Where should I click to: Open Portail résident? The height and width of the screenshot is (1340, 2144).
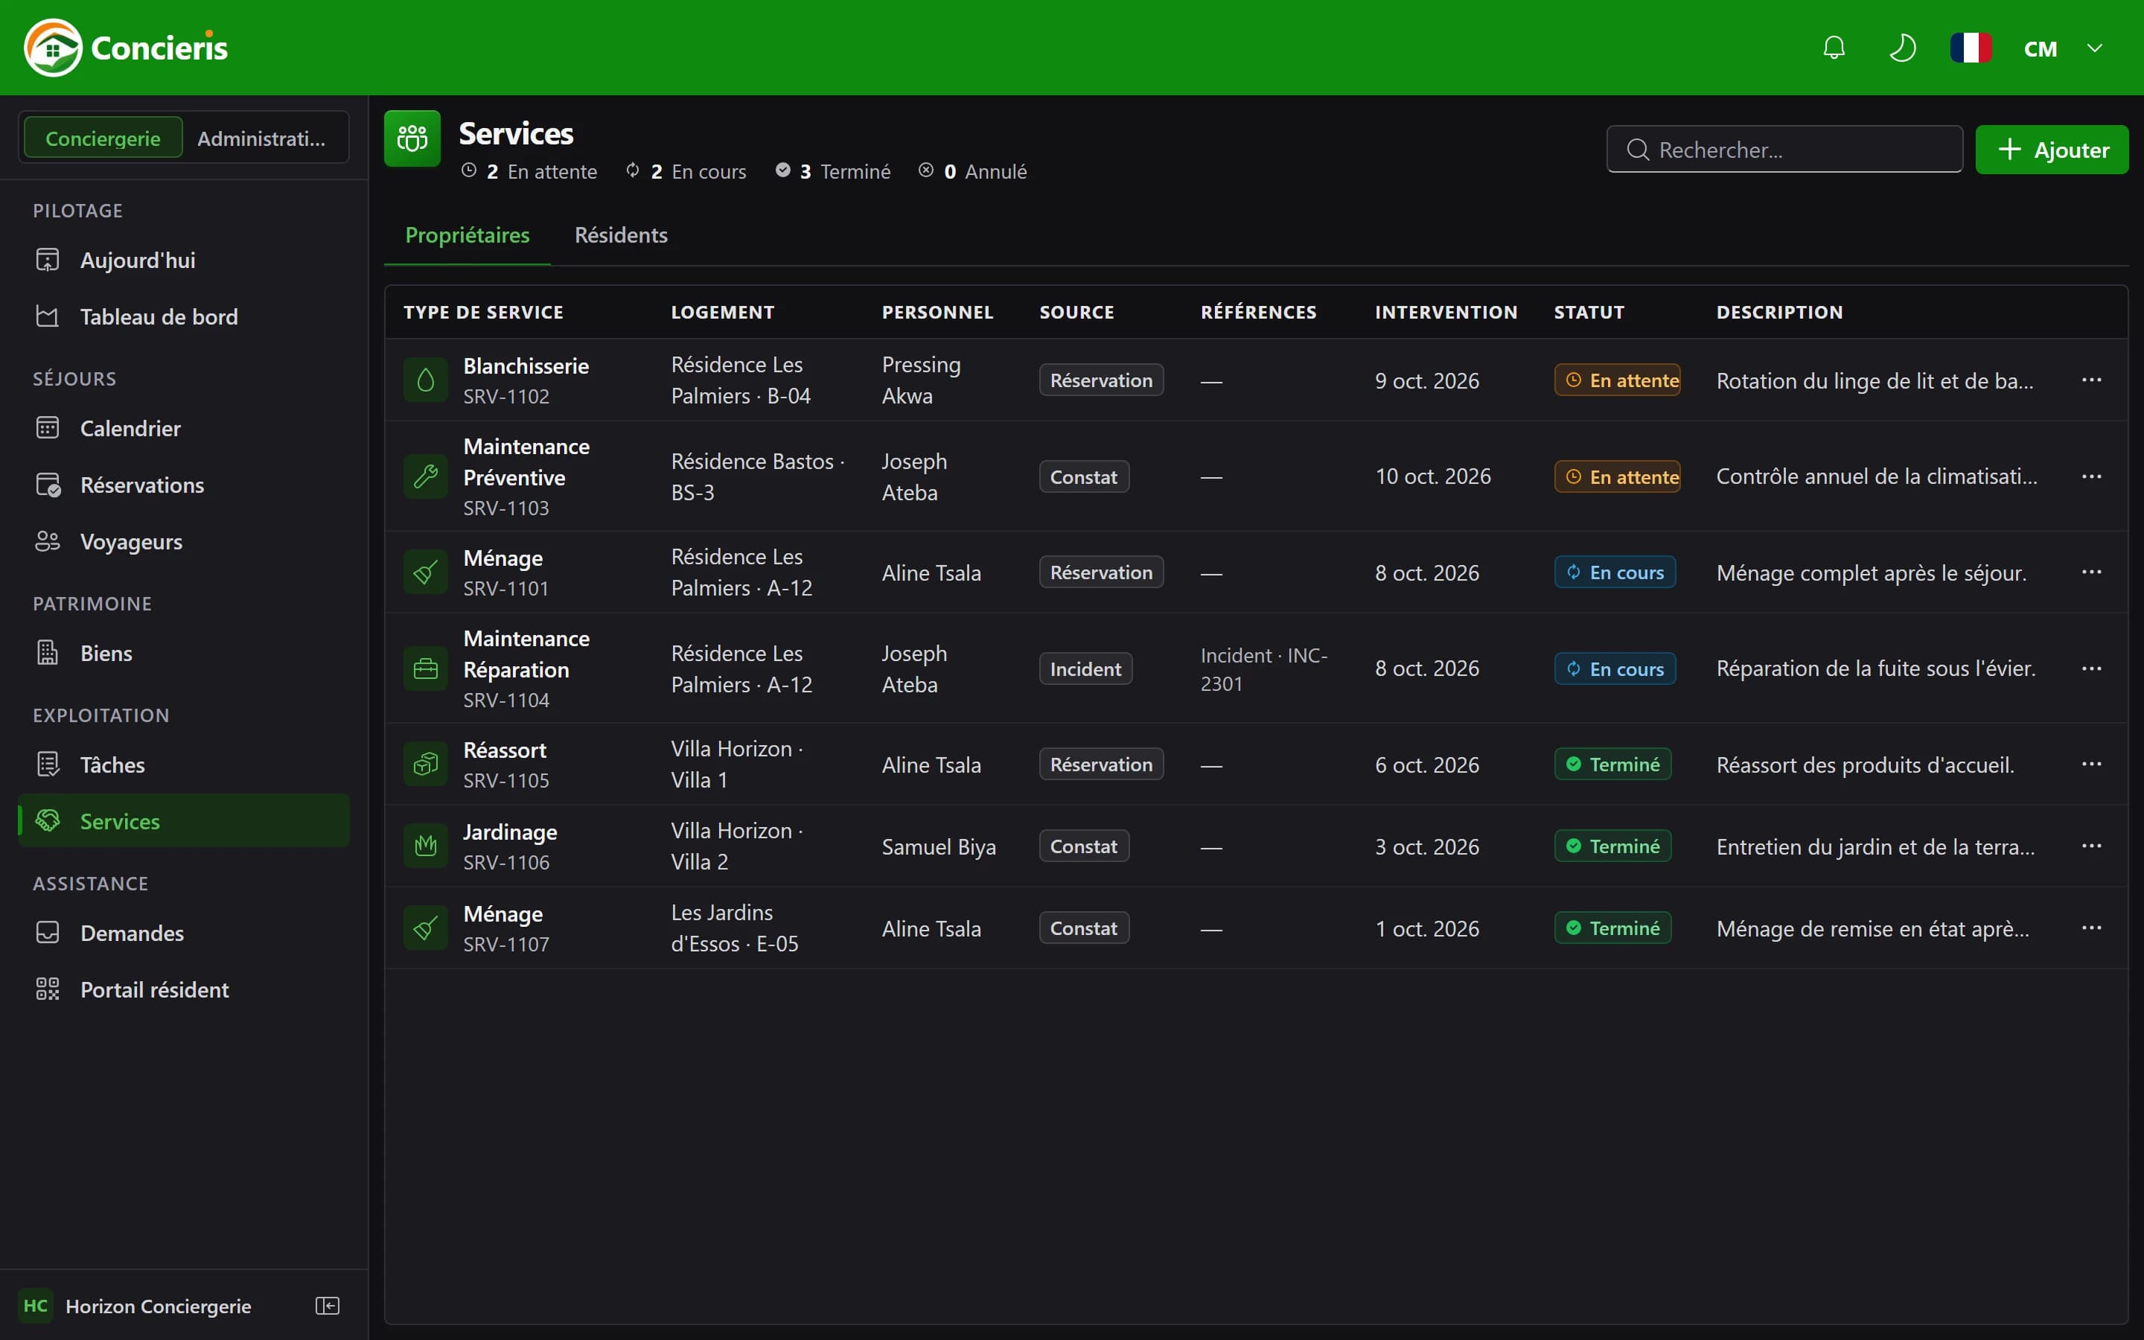(185, 990)
